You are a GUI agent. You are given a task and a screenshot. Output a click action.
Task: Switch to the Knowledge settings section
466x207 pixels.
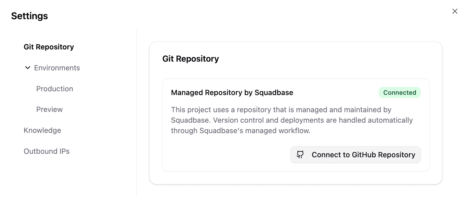[42, 130]
